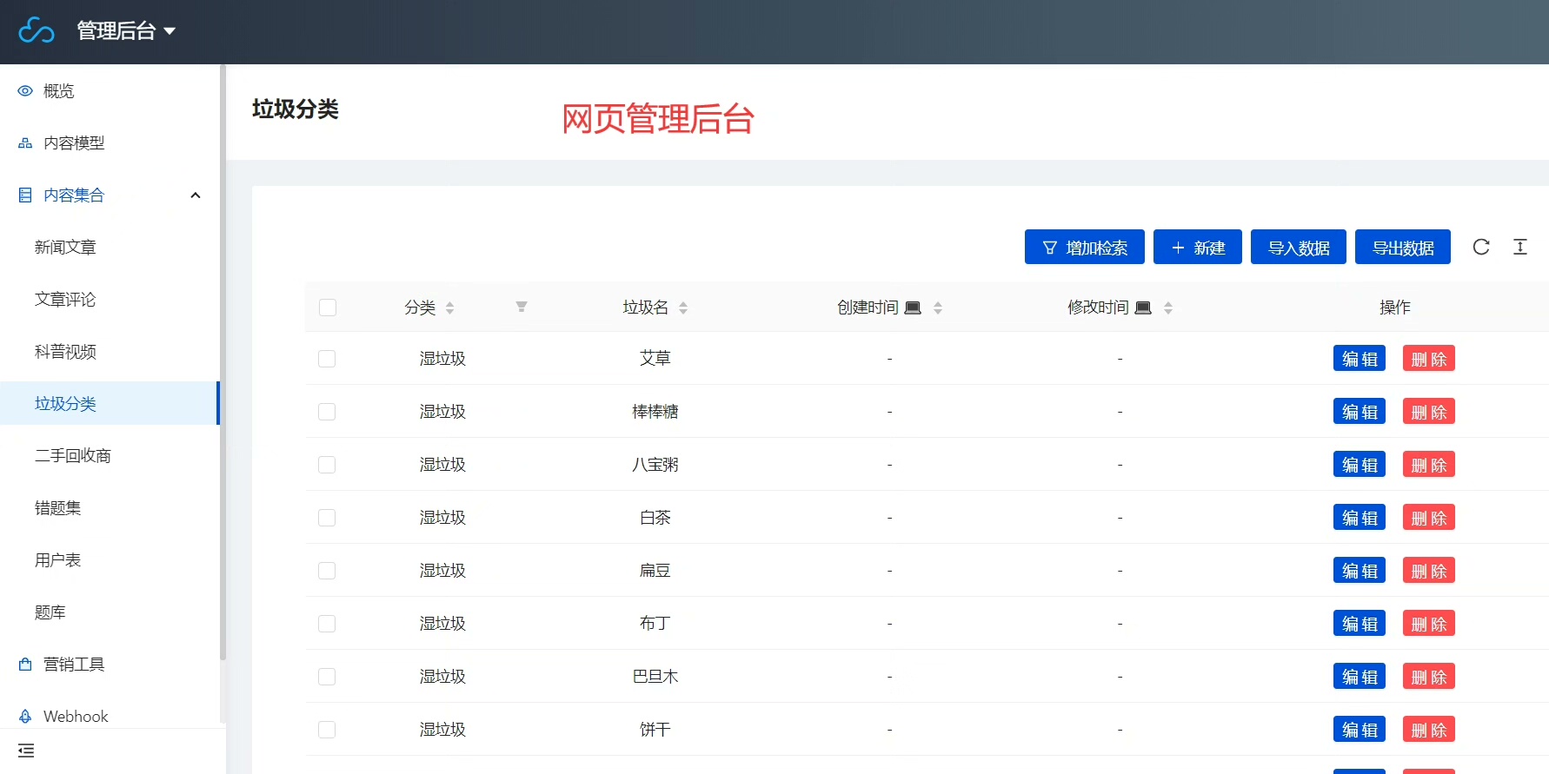Open the 营销工具 sidebar menu

point(75,665)
